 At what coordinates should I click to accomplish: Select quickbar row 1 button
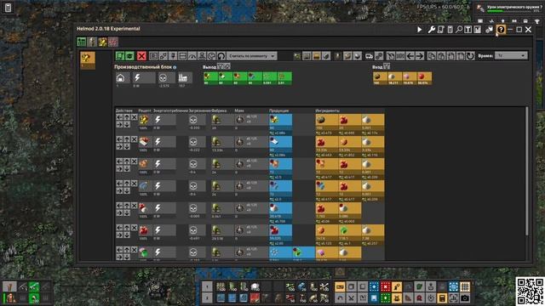click(207, 286)
